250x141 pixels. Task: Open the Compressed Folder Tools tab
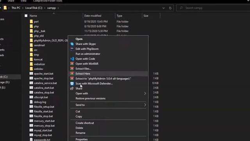click(48, 1)
